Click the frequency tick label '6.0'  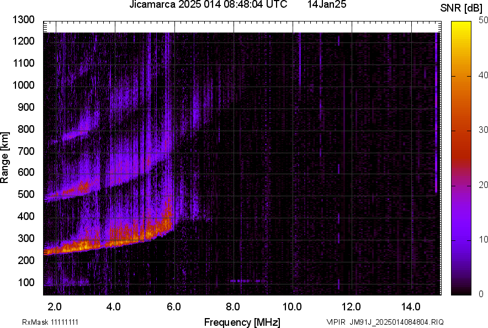point(174,307)
